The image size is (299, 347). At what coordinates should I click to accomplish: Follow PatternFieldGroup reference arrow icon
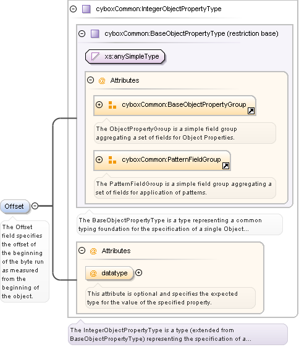click(x=225, y=165)
